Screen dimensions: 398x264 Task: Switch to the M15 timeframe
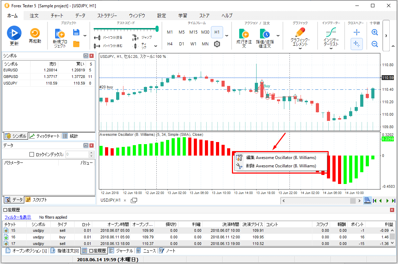193,32
